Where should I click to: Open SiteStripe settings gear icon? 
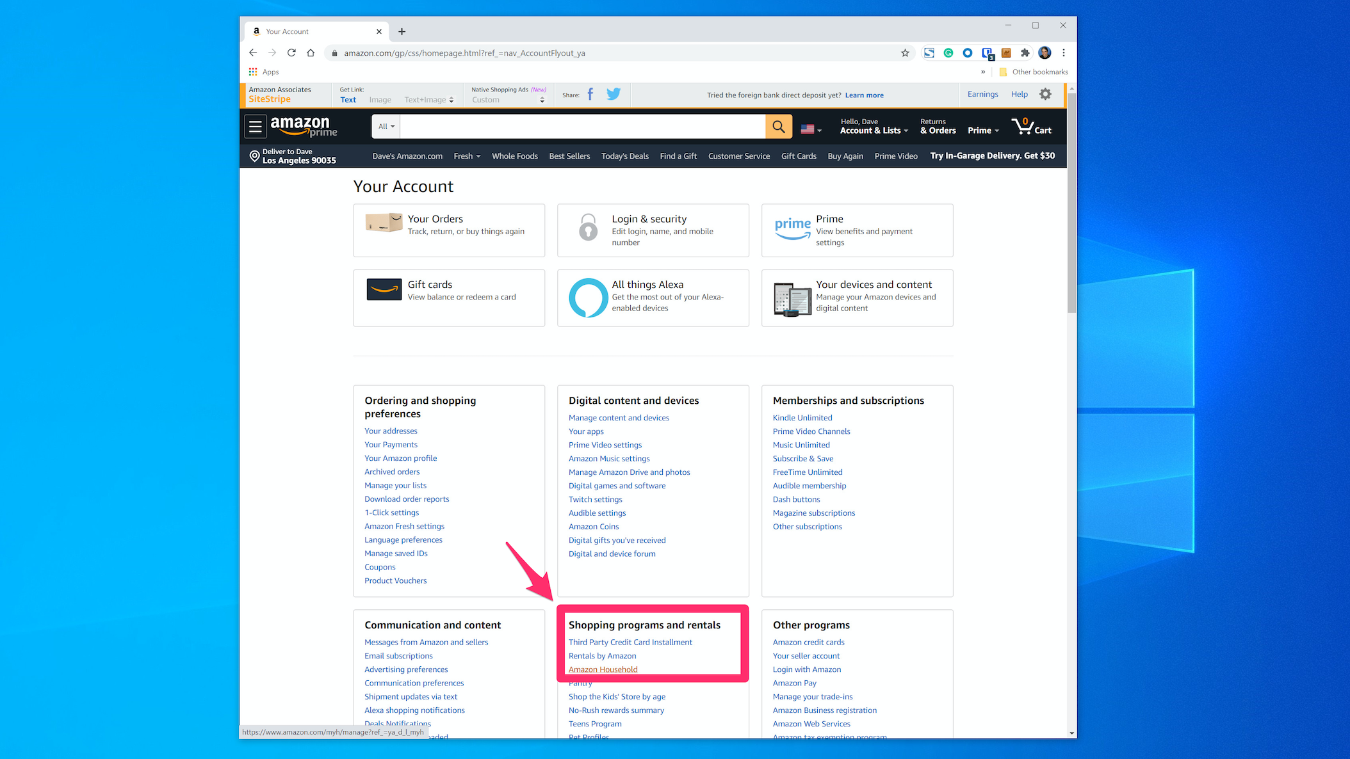[1045, 94]
